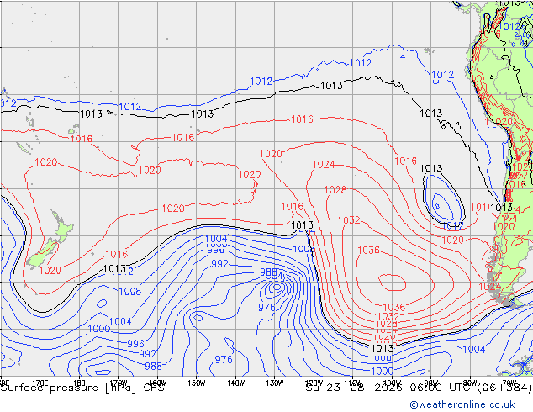Click the 1032 label left of the high
This screenshot has height=412, width=533.
click(349, 220)
